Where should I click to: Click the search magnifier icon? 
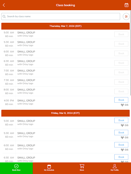pyautogui.click(x=4, y=16)
